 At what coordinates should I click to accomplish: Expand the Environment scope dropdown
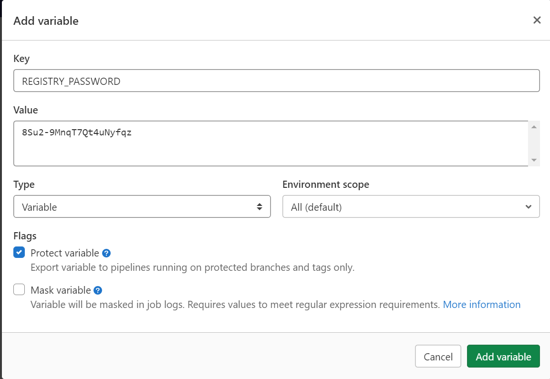pos(411,207)
